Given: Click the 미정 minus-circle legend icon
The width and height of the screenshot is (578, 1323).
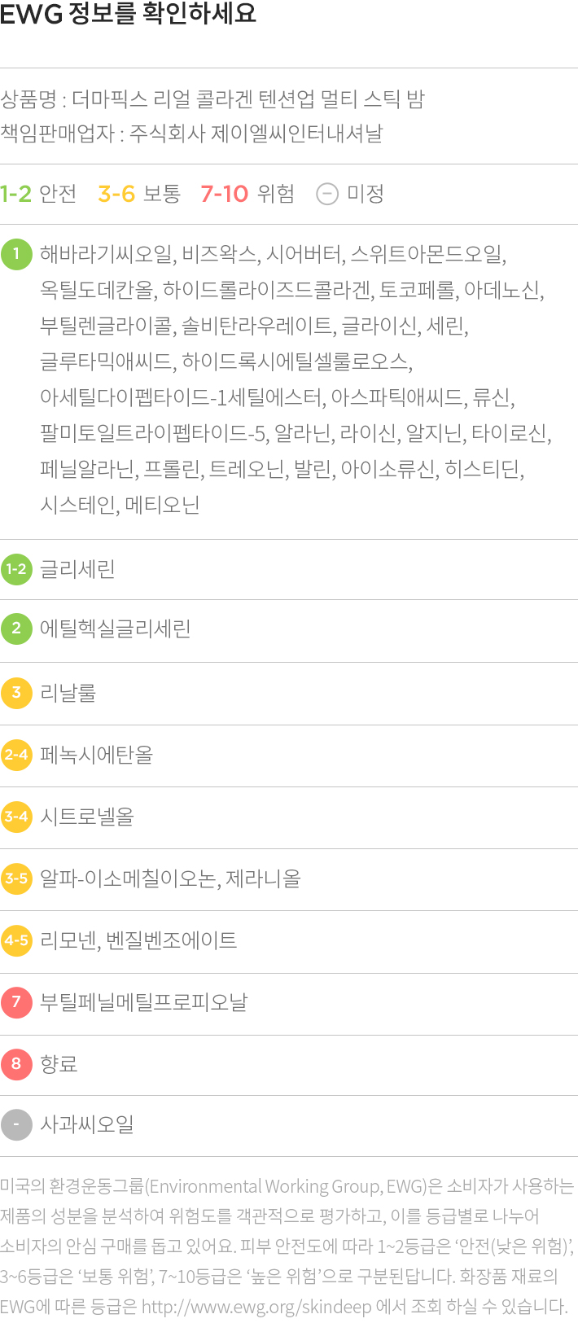Looking at the screenshot, I should click(x=327, y=194).
